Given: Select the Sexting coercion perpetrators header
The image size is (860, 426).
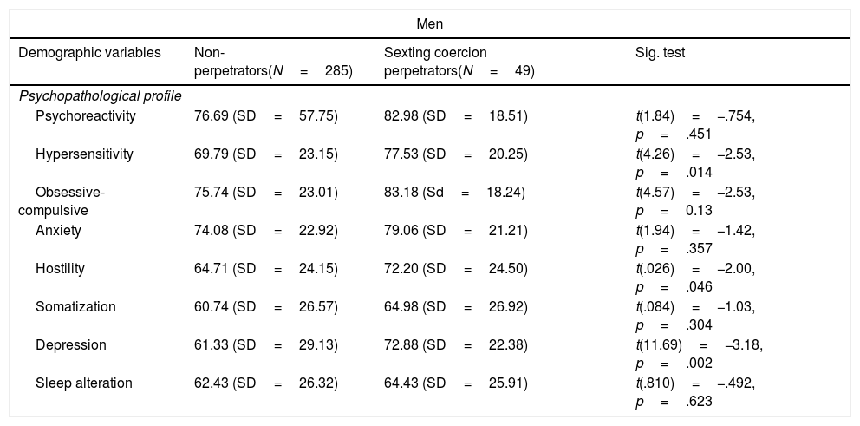Looking at the screenshot, I should pyautogui.click(x=459, y=62).
